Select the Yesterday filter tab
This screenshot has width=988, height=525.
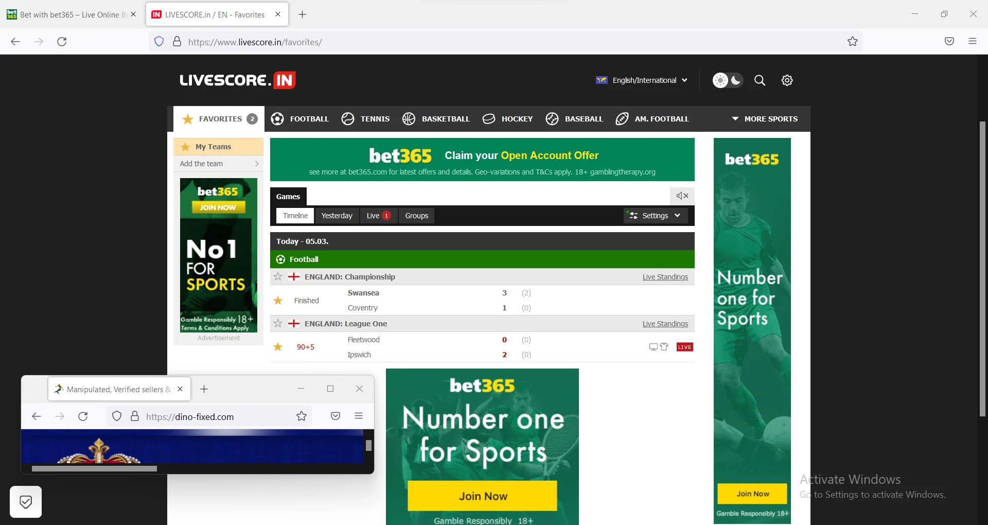pos(337,216)
